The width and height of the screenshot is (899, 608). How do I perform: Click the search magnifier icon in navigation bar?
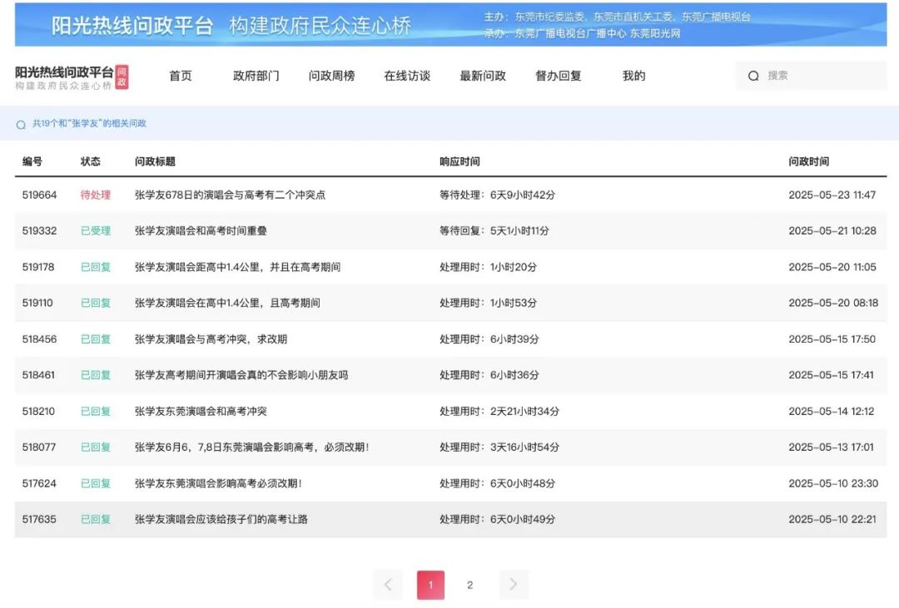[752, 75]
